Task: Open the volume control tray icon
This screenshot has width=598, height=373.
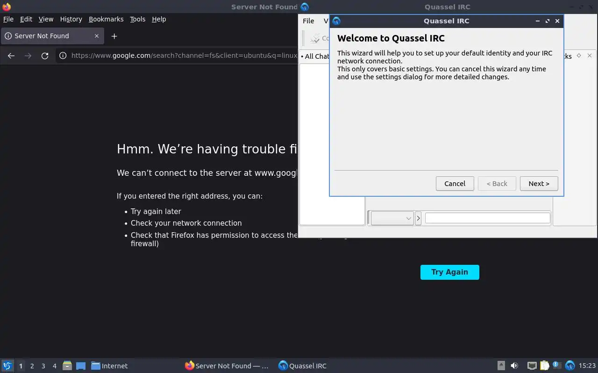Action: (x=514, y=366)
